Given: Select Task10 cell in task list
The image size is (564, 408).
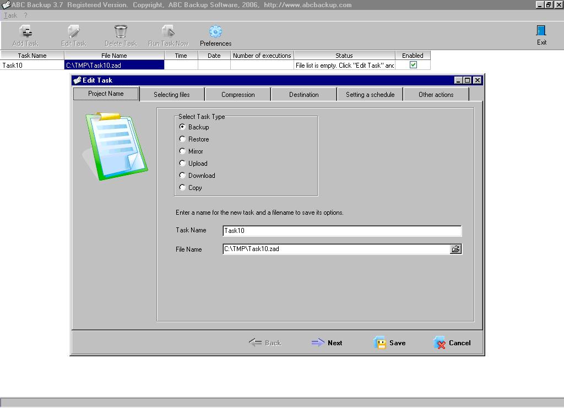Looking at the screenshot, I should pos(32,65).
